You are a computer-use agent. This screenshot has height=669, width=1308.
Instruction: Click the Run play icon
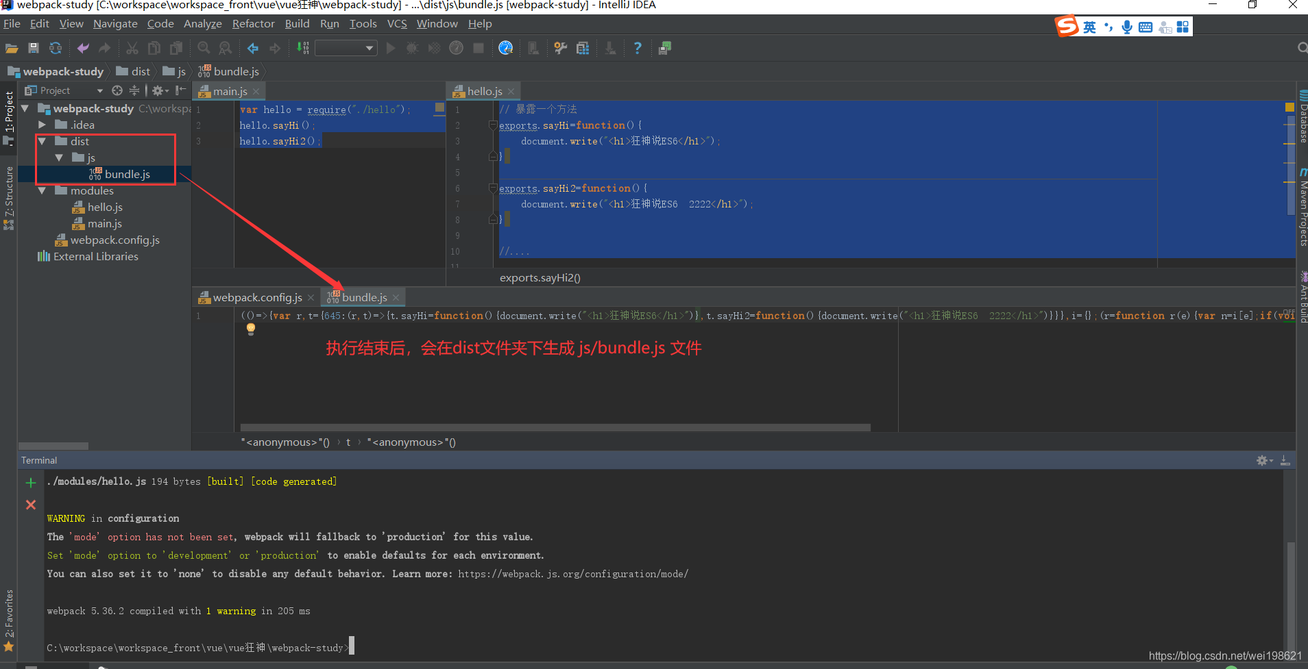coord(391,48)
